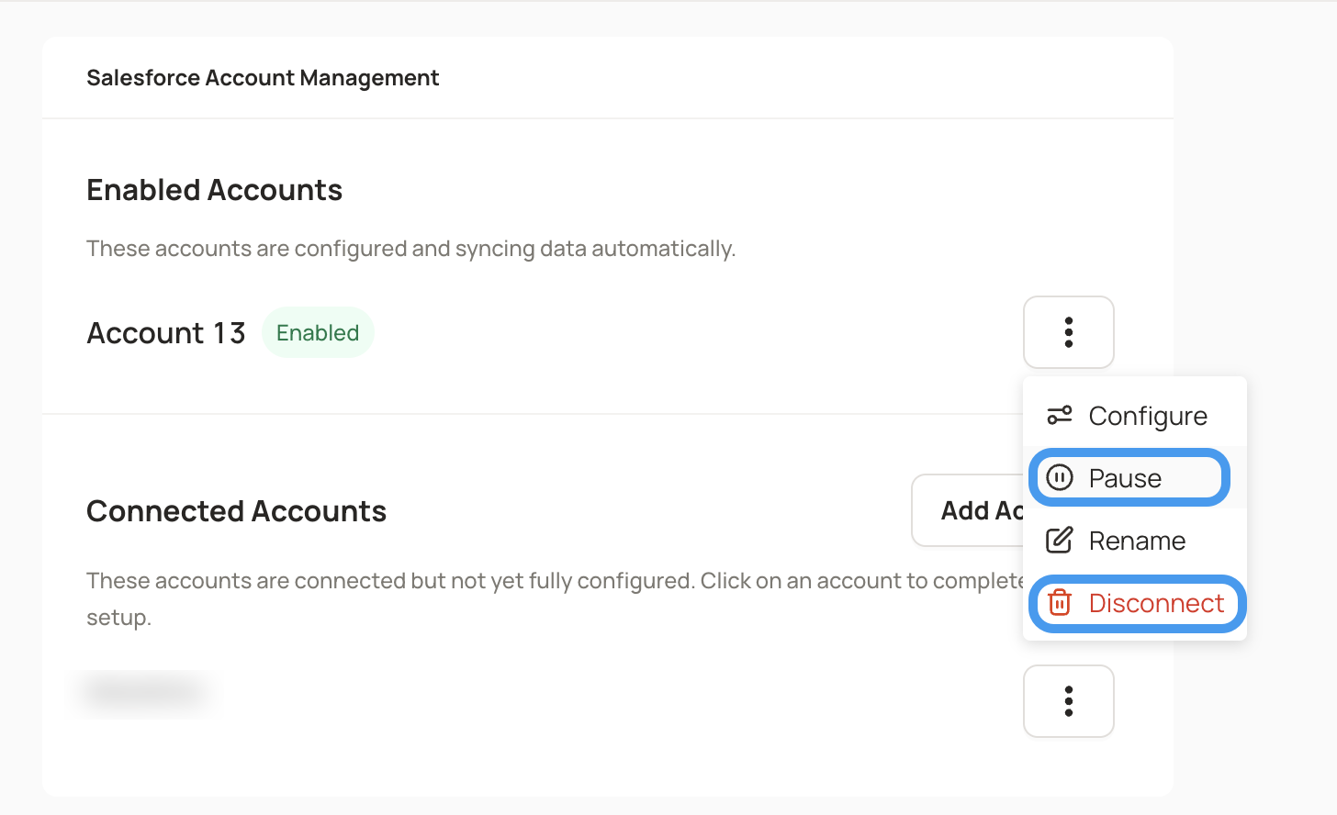Click Disconnect in the account menu
The height and width of the screenshot is (815, 1337).
[1137, 603]
